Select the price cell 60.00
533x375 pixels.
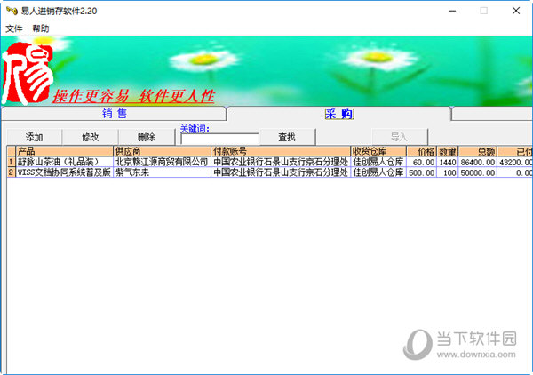coord(421,162)
